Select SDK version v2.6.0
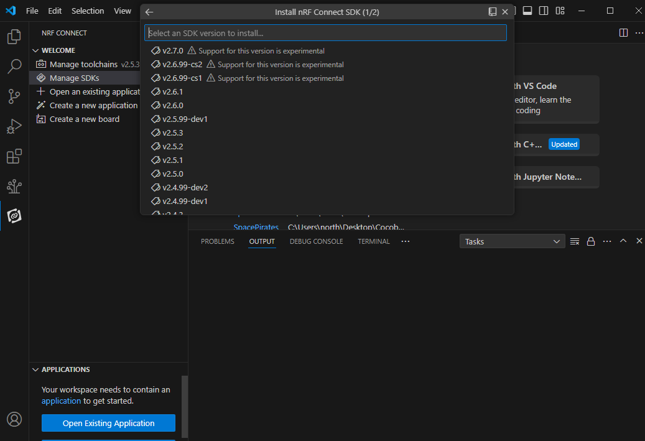Image resolution: width=645 pixels, height=441 pixels. tap(327, 105)
